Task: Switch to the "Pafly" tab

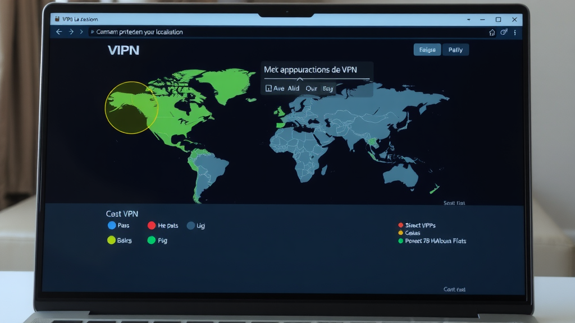Action: [455, 50]
